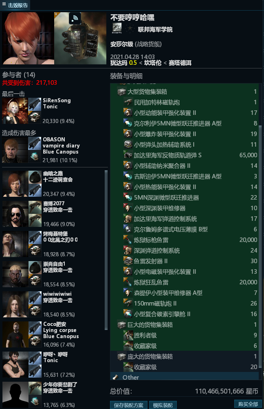264x409 pixels.
Task: Click the SiRenSong final blow pilot portrait
Action: 15,110
